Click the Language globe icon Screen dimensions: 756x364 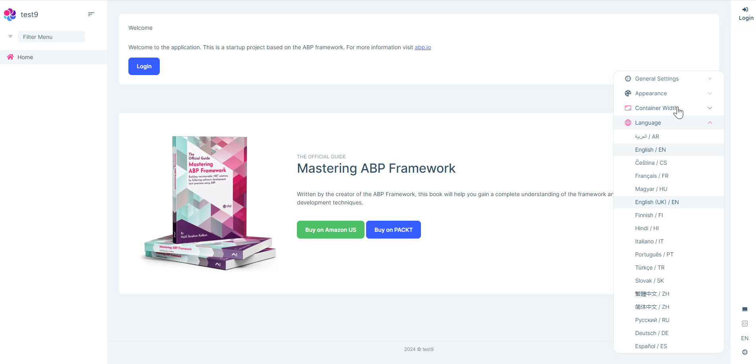(x=628, y=123)
